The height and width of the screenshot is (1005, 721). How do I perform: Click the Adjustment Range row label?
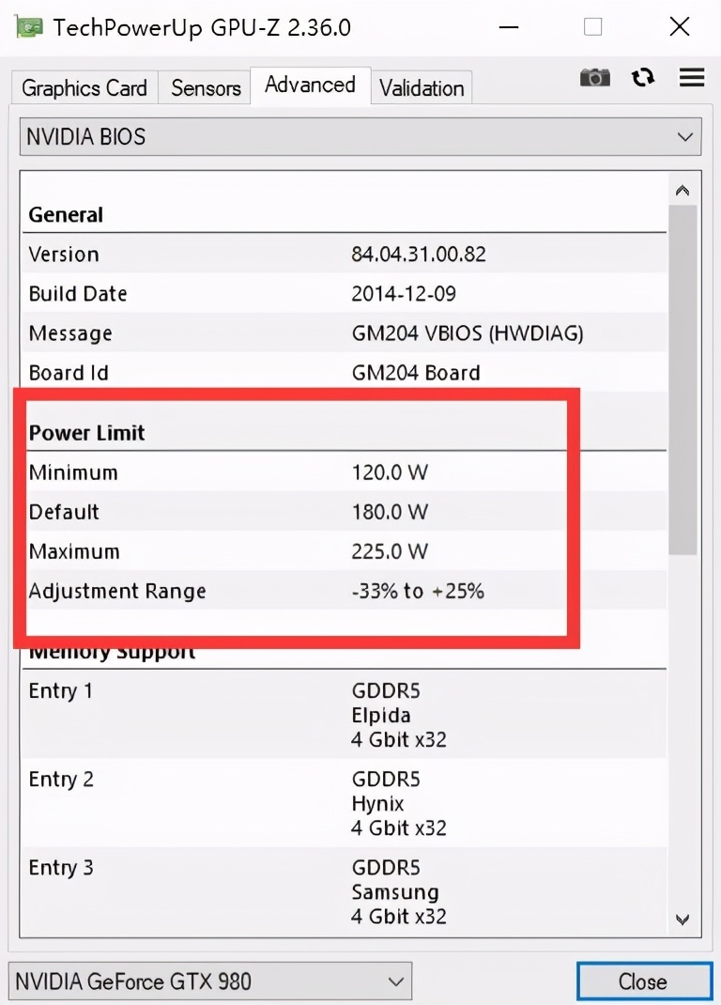tap(117, 591)
